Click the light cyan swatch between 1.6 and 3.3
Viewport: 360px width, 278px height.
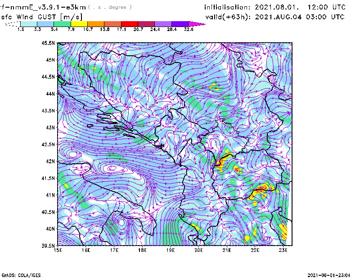29,23
